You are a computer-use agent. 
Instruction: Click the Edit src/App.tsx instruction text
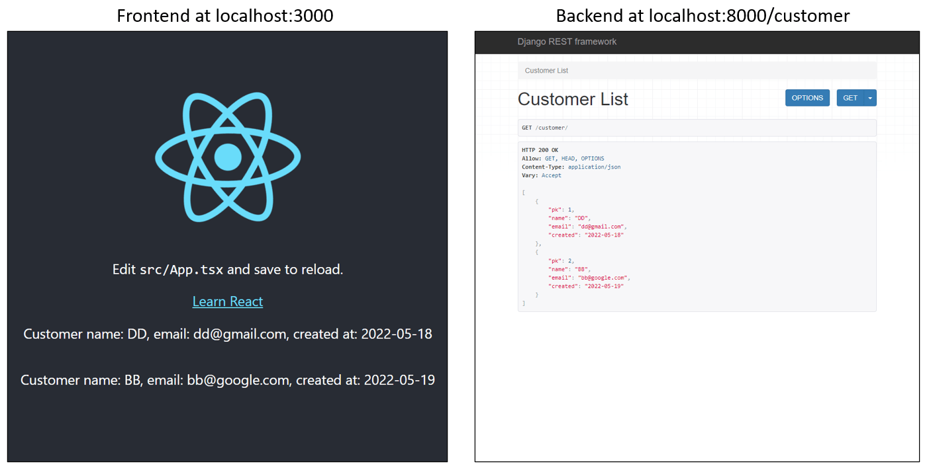tap(228, 270)
